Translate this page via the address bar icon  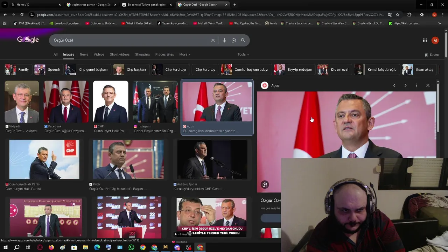390,15
